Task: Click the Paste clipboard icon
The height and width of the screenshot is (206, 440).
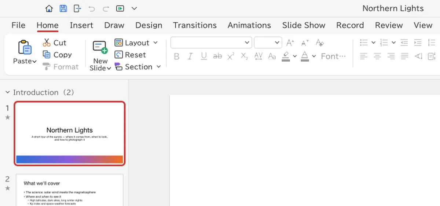Action: (25, 47)
